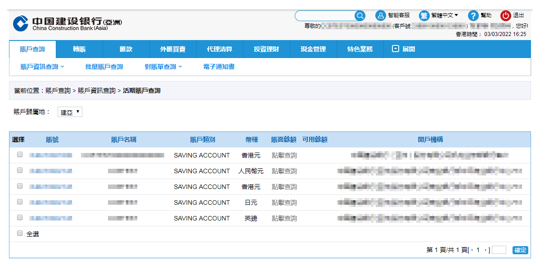Click the 幣種 column header

pos(252,139)
